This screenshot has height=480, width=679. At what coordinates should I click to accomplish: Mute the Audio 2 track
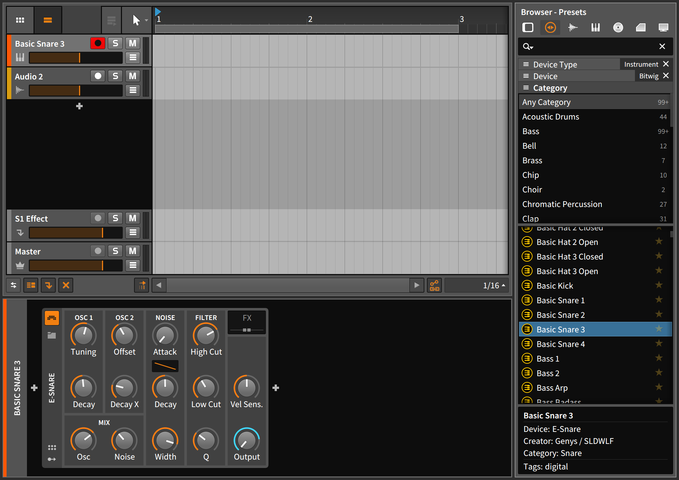click(133, 76)
